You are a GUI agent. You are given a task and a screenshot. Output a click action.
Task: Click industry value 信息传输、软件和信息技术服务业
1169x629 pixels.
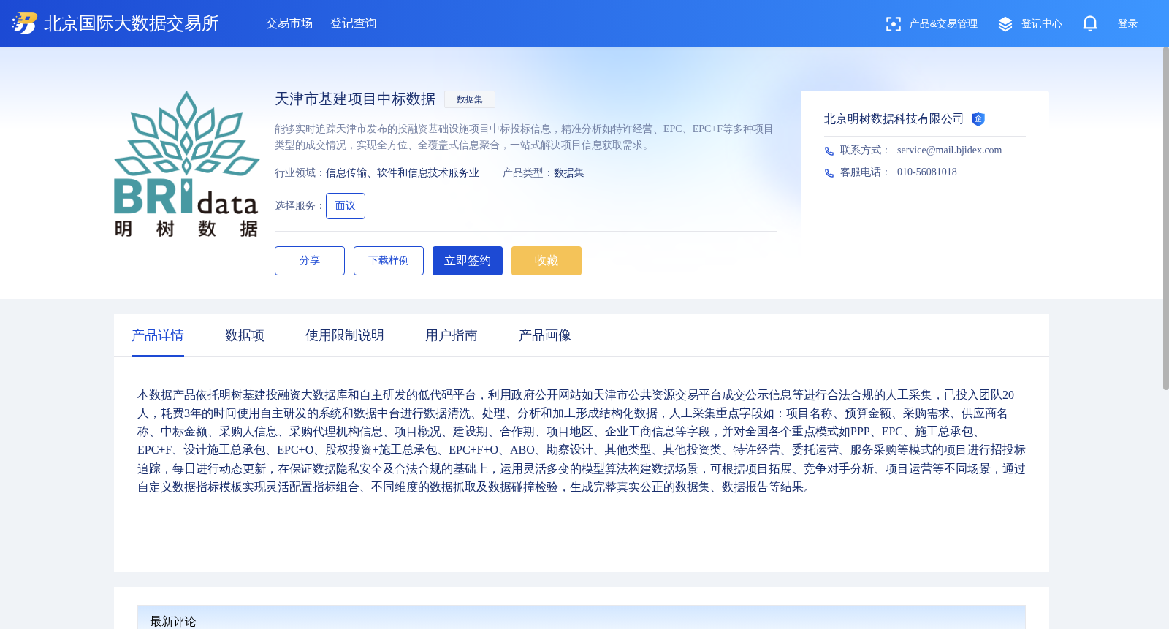(x=403, y=173)
